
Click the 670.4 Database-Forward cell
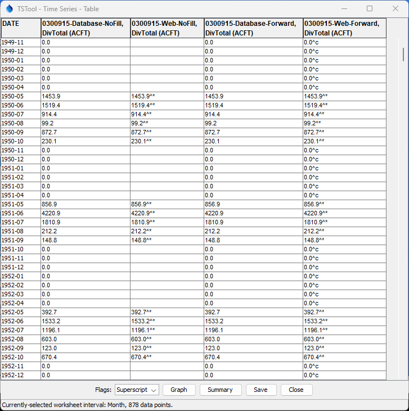253,357
